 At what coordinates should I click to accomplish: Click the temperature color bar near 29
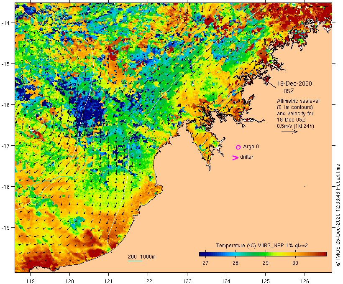pyautogui.click(x=265, y=254)
